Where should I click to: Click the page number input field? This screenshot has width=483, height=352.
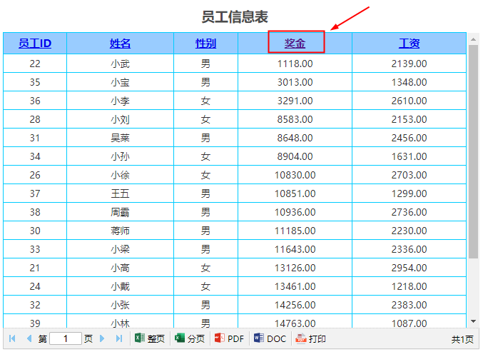(x=66, y=338)
